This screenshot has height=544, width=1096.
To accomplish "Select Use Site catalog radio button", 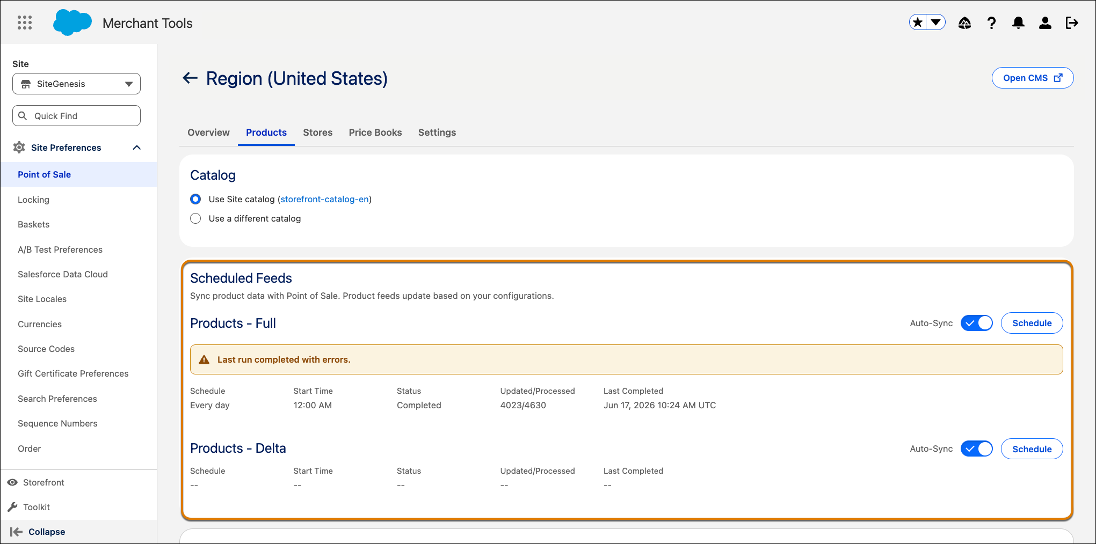I will click(195, 199).
